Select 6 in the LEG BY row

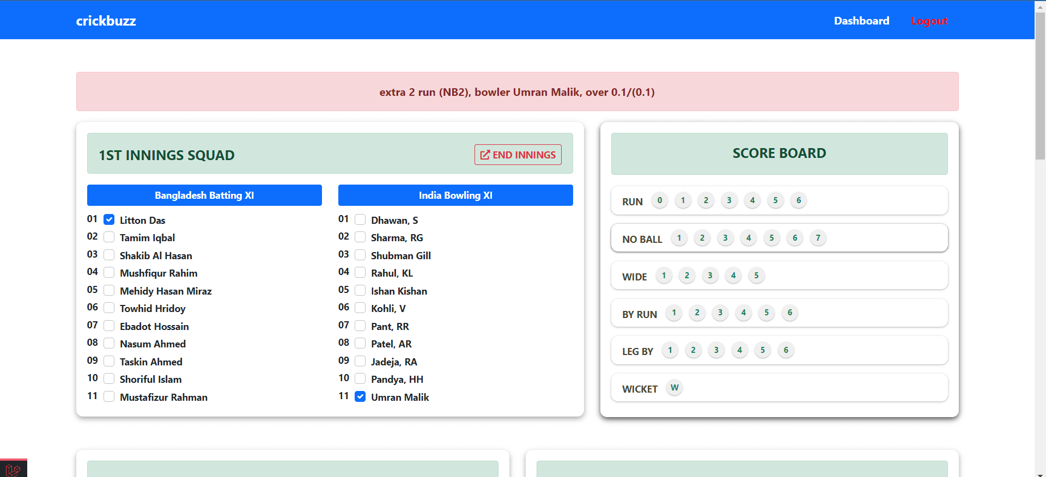[786, 350]
